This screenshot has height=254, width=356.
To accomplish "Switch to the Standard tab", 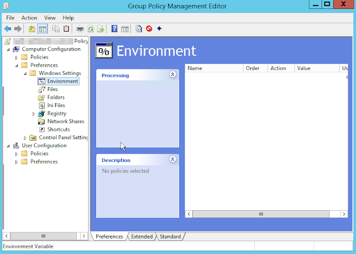I will [170, 237].
